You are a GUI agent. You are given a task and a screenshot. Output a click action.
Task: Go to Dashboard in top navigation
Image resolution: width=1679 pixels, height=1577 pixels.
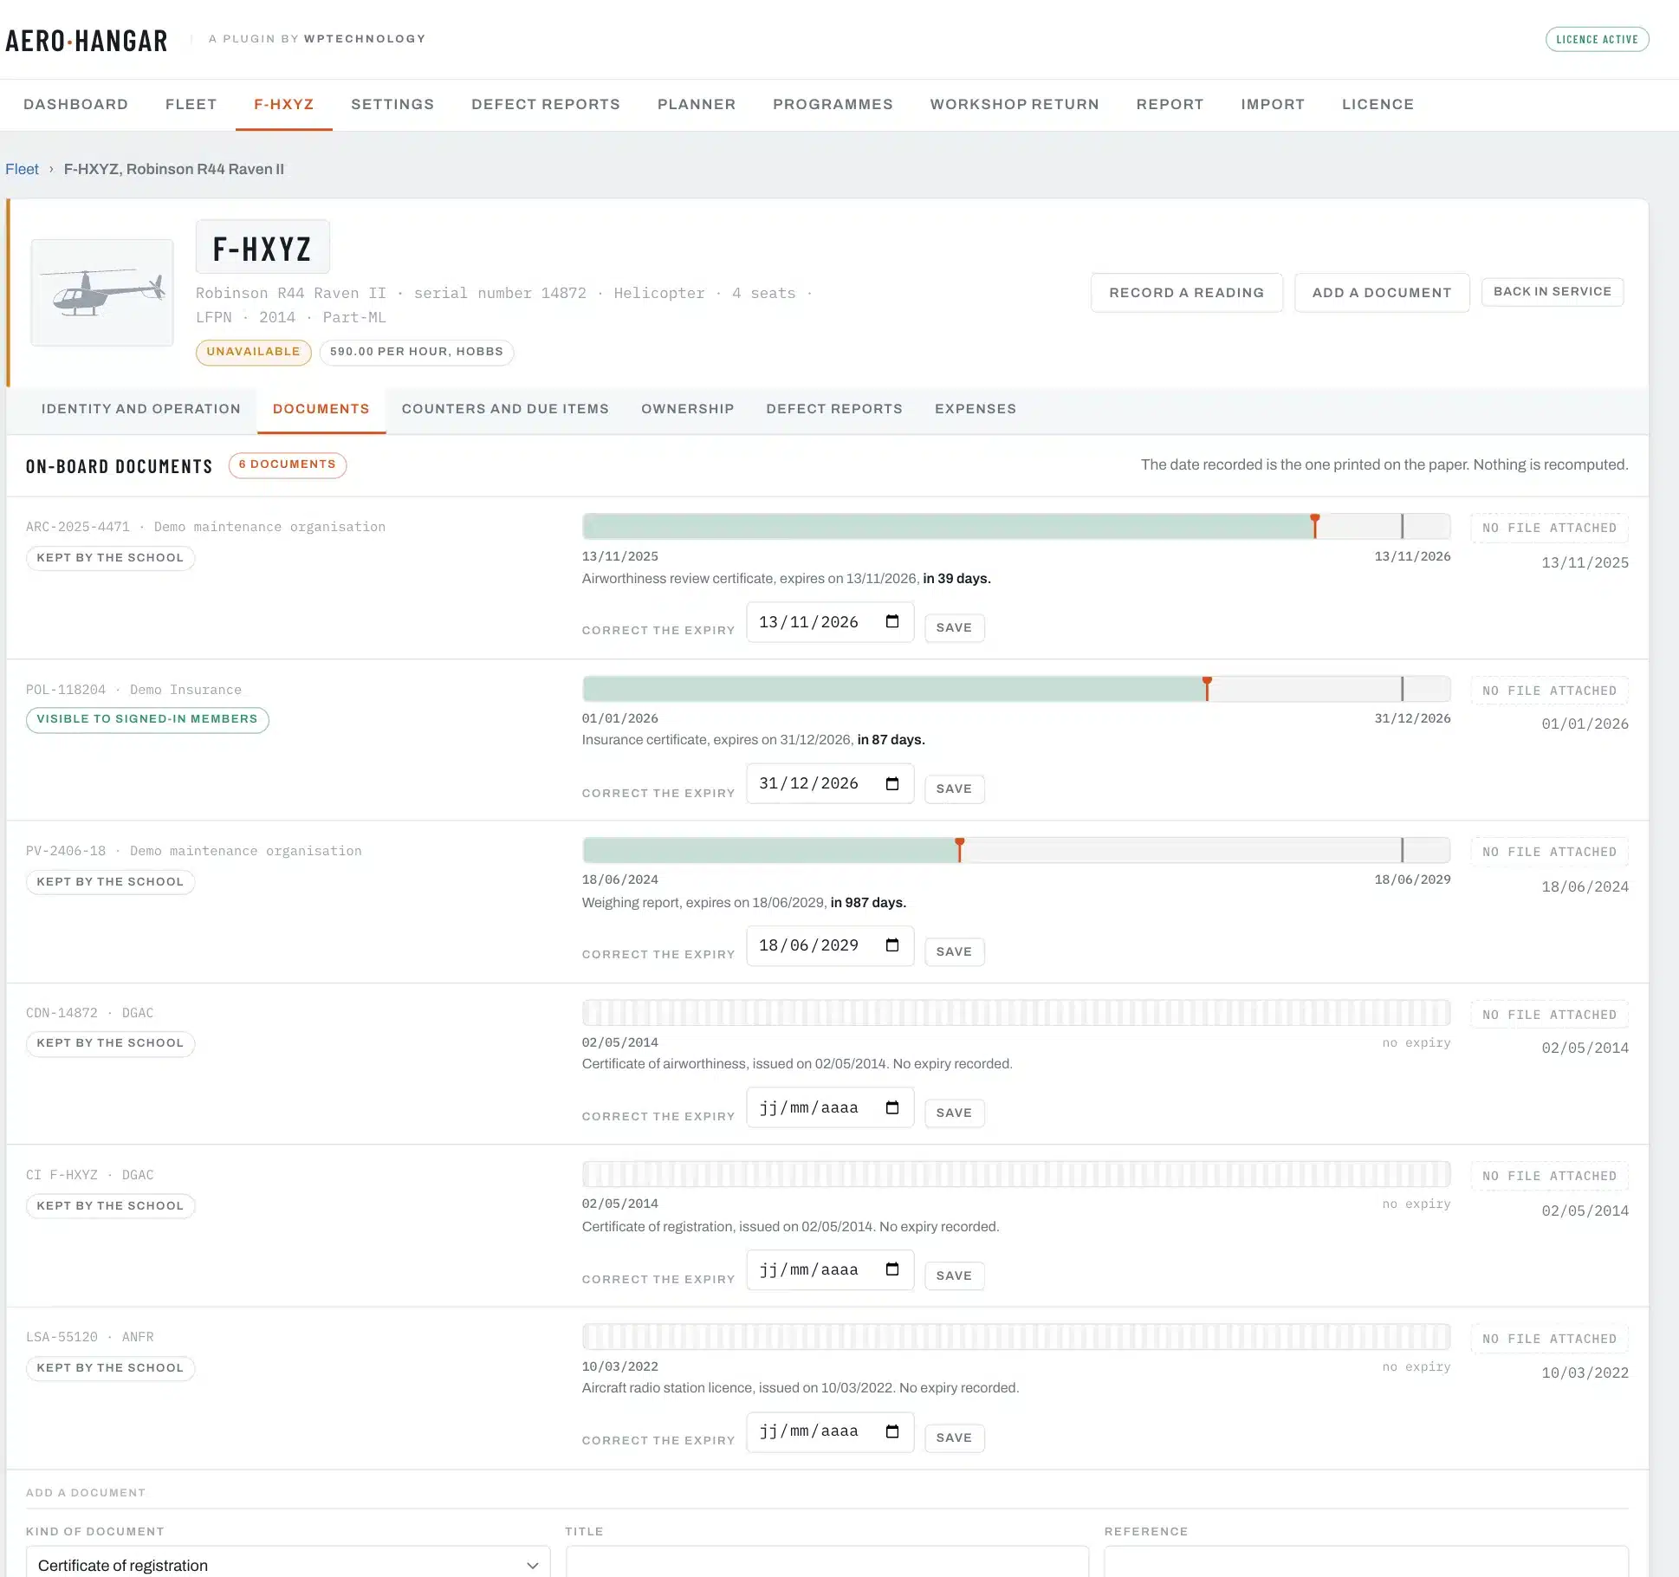click(x=76, y=104)
